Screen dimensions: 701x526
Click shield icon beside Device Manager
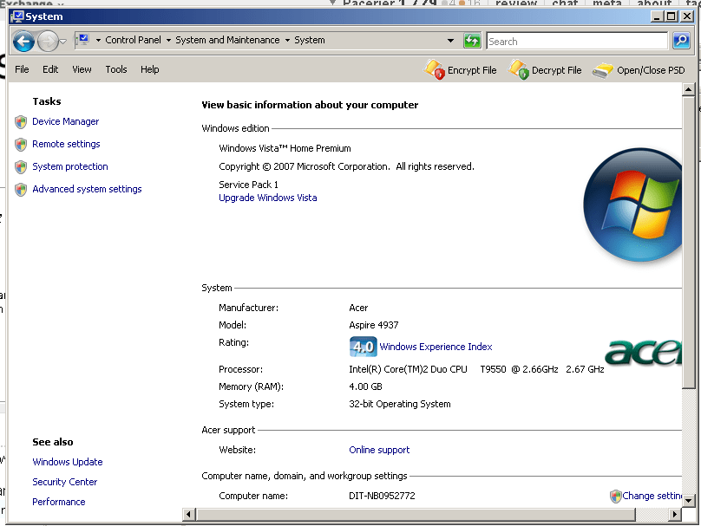coord(21,122)
